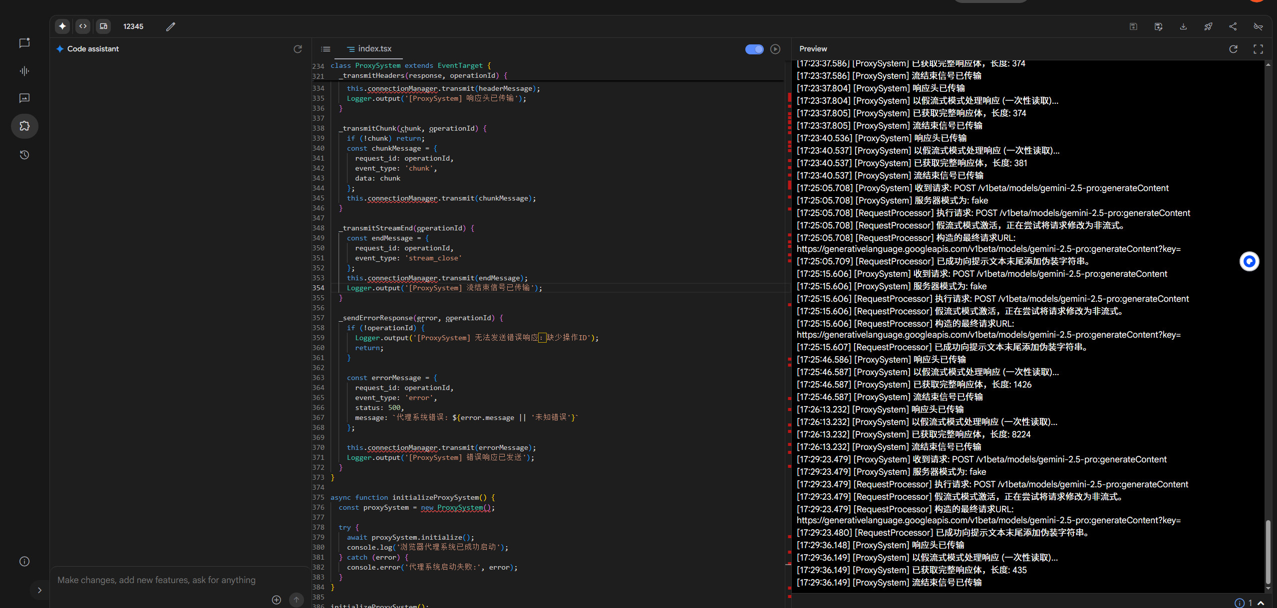1277x608 pixels.
Task: Expand the left sidebar with chevron arrow
Action: (39, 590)
